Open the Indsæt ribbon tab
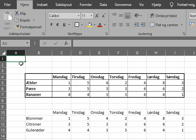The image size is (196, 140). (x=42, y=5)
